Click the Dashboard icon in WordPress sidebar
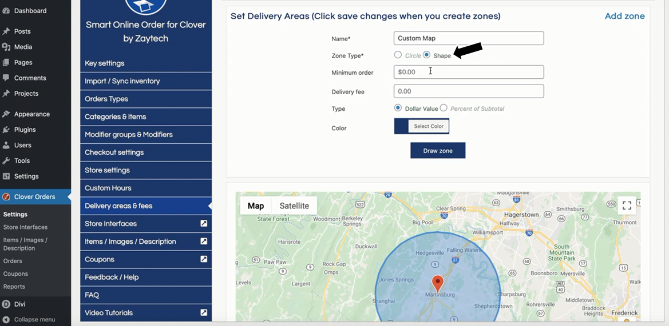Viewport: 669px width, 326px height. (x=6, y=11)
